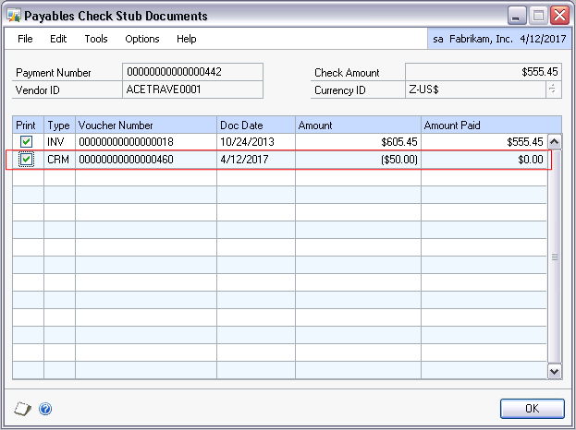
Task: Open the File menu
Action: coord(25,39)
